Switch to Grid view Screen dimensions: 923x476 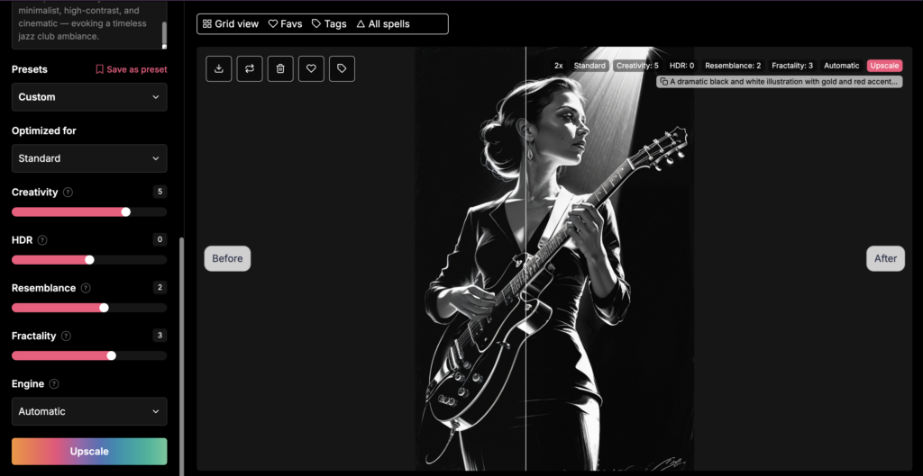coord(231,24)
